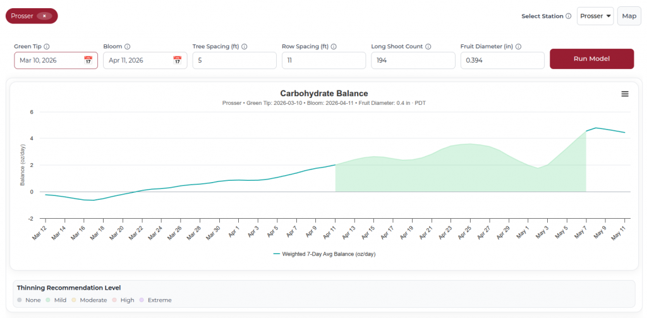The image size is (647, 318).
Task: Click the chart subtitle with Green Tip date
Action: (324, 103)
